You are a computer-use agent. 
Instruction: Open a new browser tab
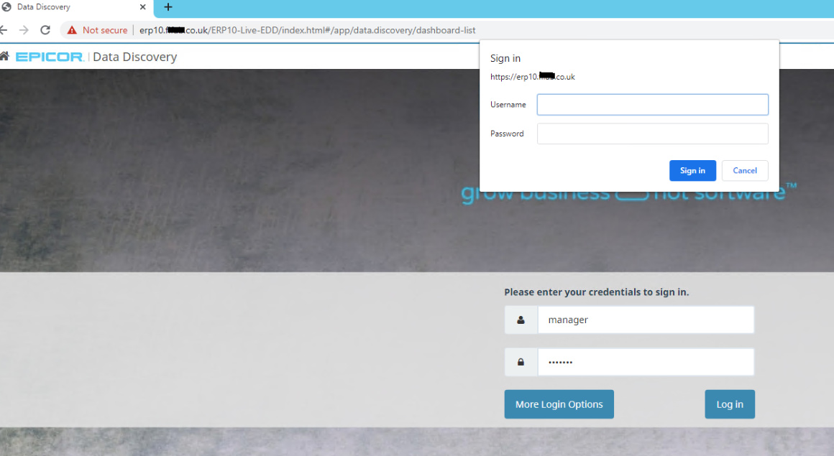[x=168, y=7]
